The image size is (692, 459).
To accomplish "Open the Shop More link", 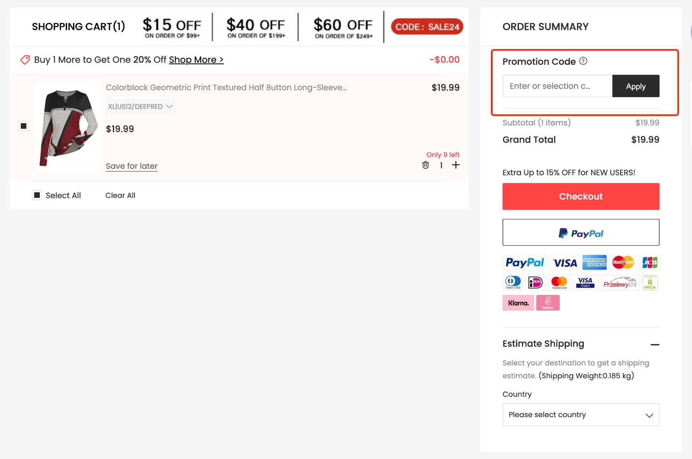I will (x=196, y=60).
